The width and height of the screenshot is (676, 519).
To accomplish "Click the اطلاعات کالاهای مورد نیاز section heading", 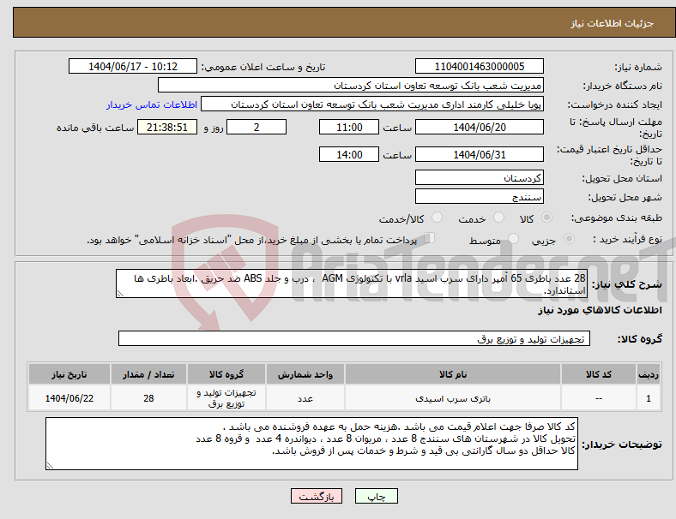I will click(600, 310).
